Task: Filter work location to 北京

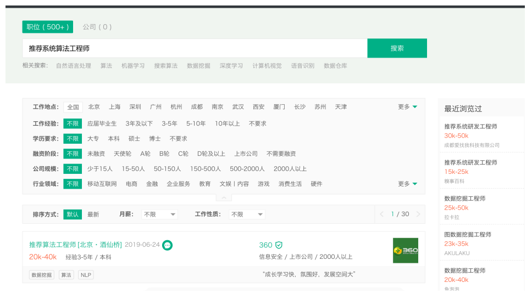Action: click(x=94, y=107)
